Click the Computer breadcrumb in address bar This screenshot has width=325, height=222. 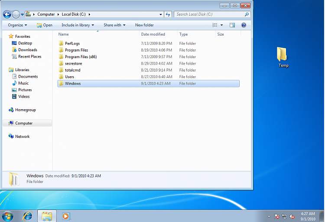coord(46,14)
